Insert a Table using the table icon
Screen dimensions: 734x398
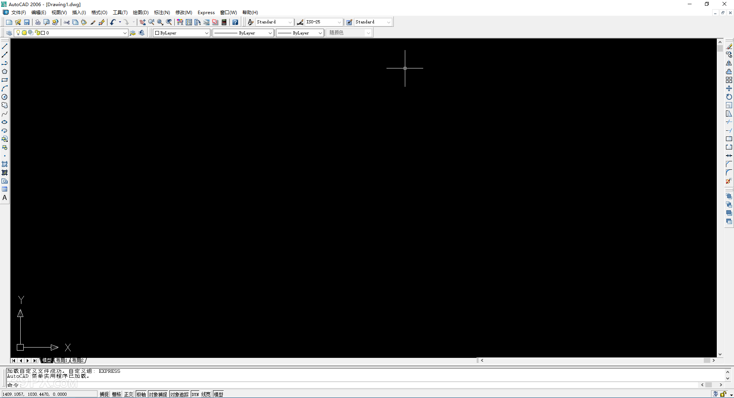pos(5,189)
